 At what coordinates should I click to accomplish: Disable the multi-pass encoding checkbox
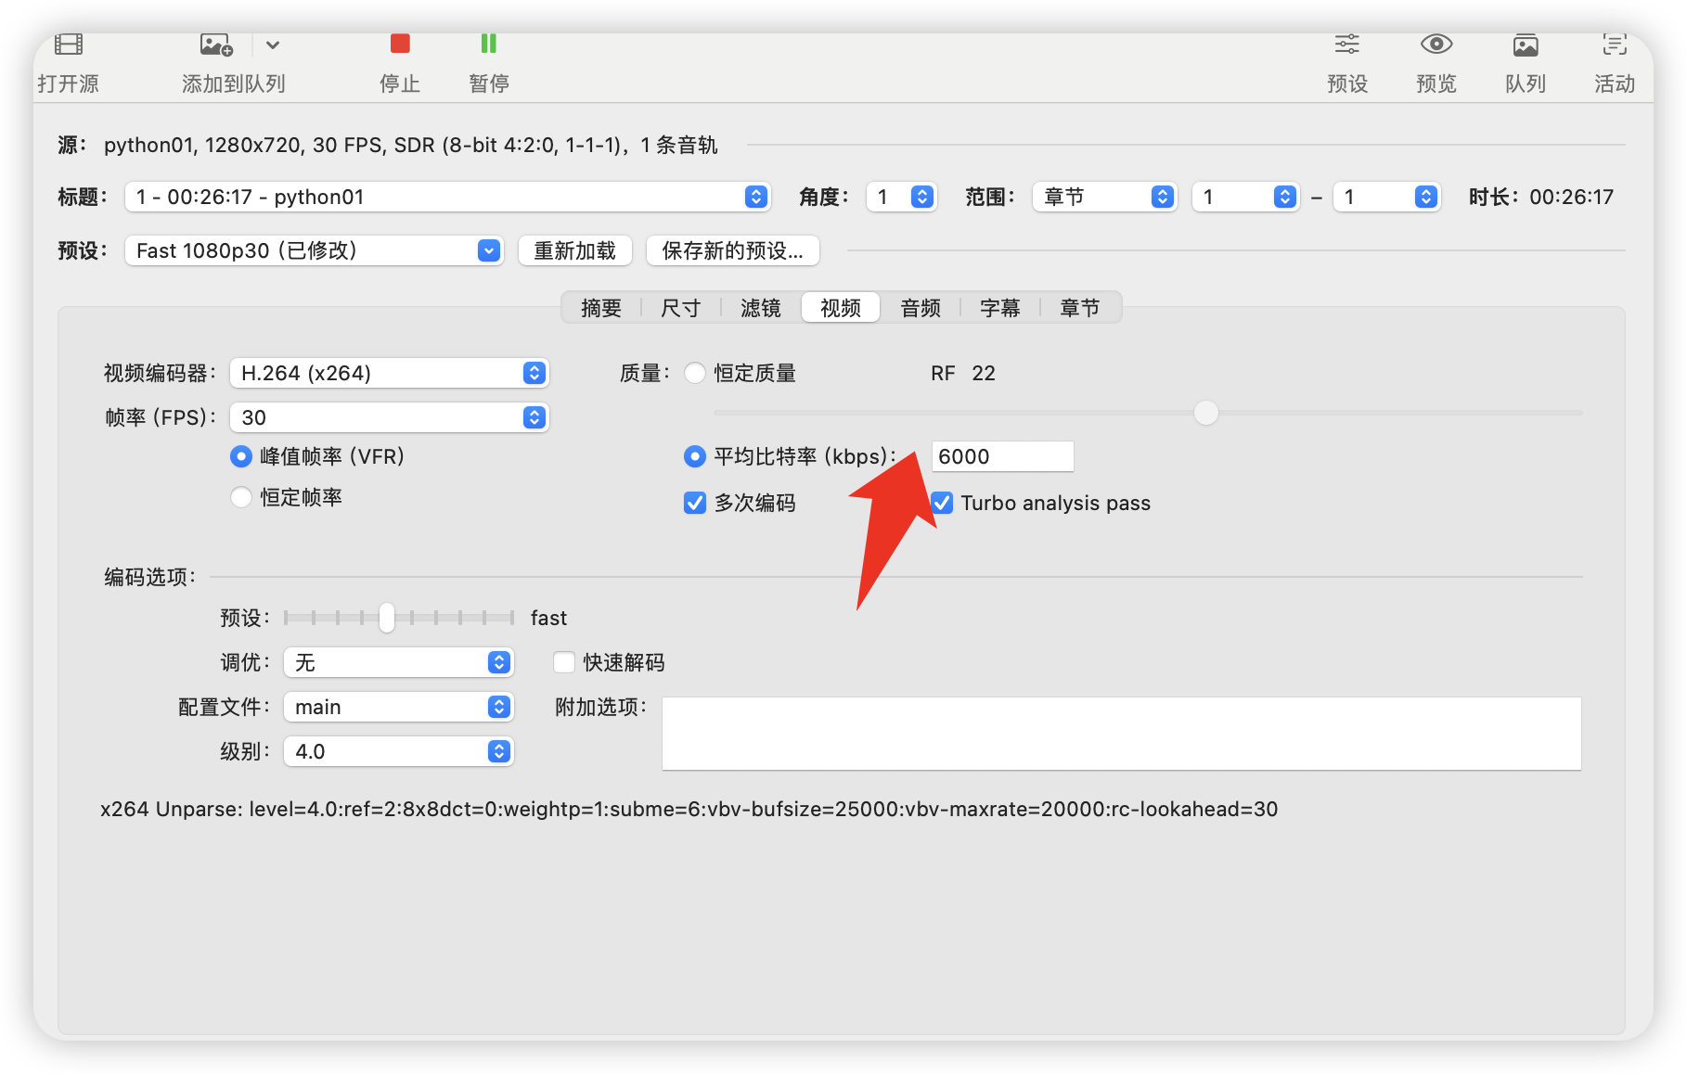(x=695, y=503)
